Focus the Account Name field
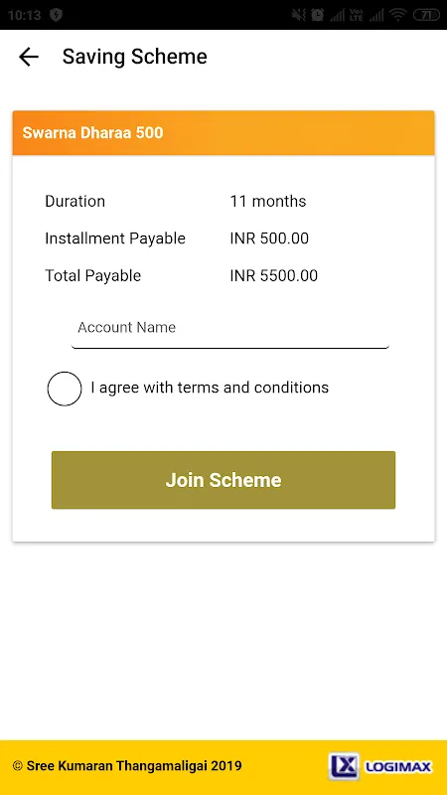Image resolution: width=447 pixels, height=795 pixels. (230, 328)
